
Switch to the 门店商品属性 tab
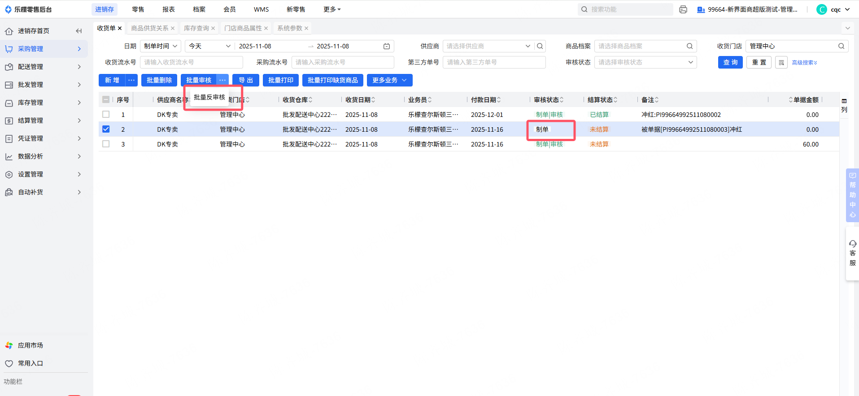(x=243, y=28)
